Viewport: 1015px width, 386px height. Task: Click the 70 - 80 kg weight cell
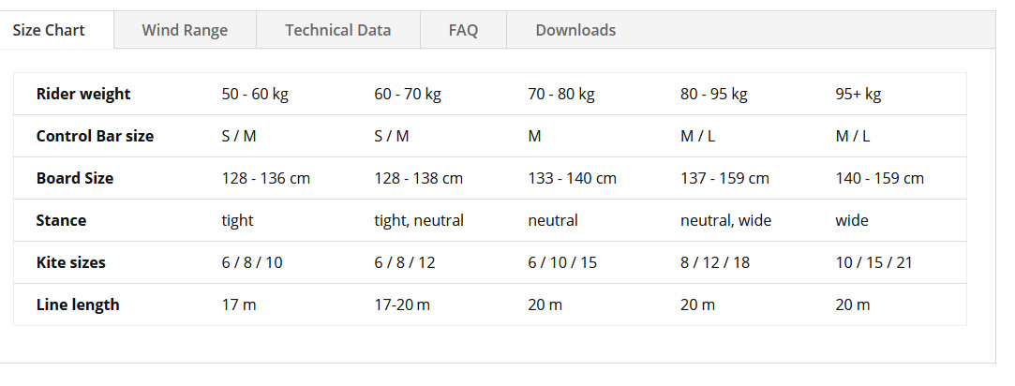pyautogui.click(x=561, y=94)
